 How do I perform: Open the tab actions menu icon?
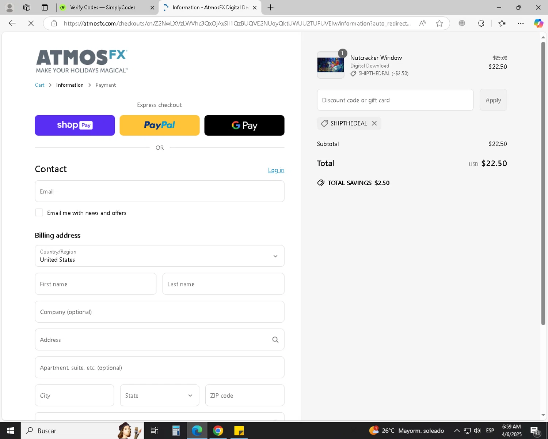[45, 7]
